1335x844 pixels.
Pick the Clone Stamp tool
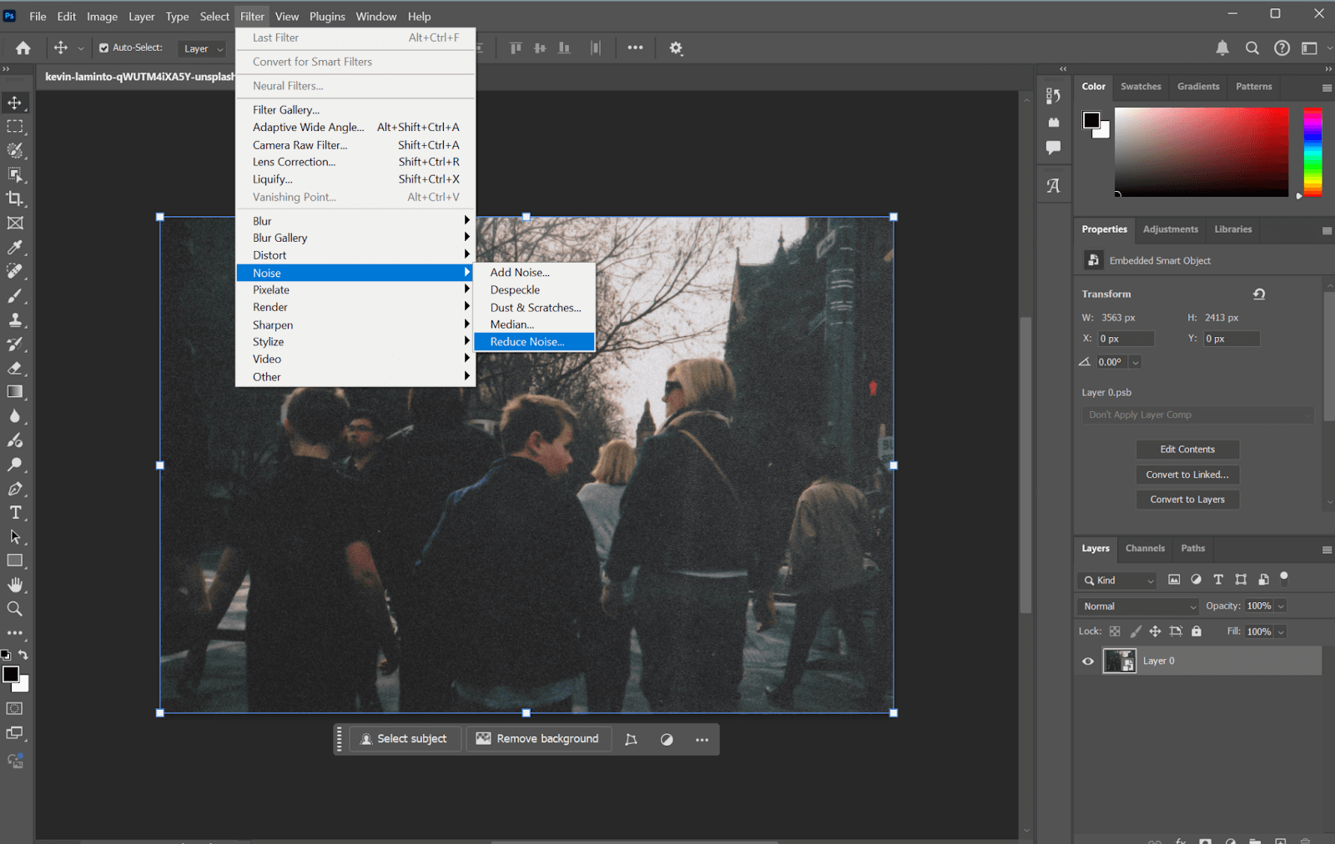click(15, 319)
